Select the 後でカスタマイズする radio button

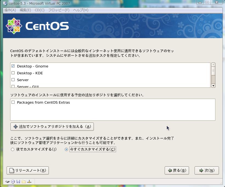point(13,149)
